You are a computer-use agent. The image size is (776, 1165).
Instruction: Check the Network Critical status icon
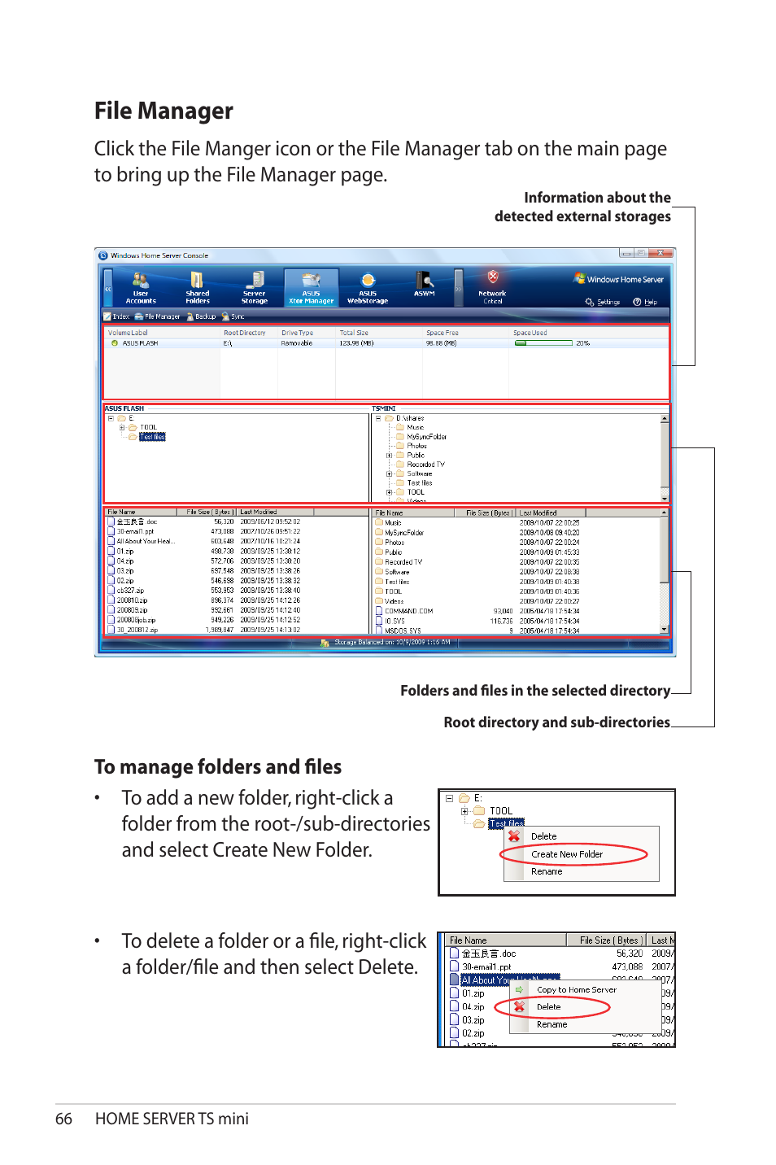(492, 287)
